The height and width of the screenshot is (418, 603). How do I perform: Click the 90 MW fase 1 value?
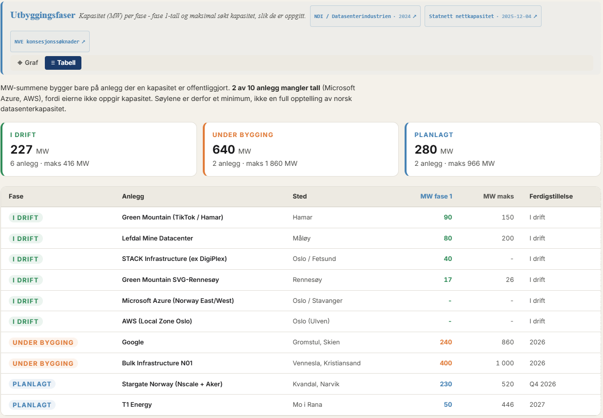[x=447, y=217]
